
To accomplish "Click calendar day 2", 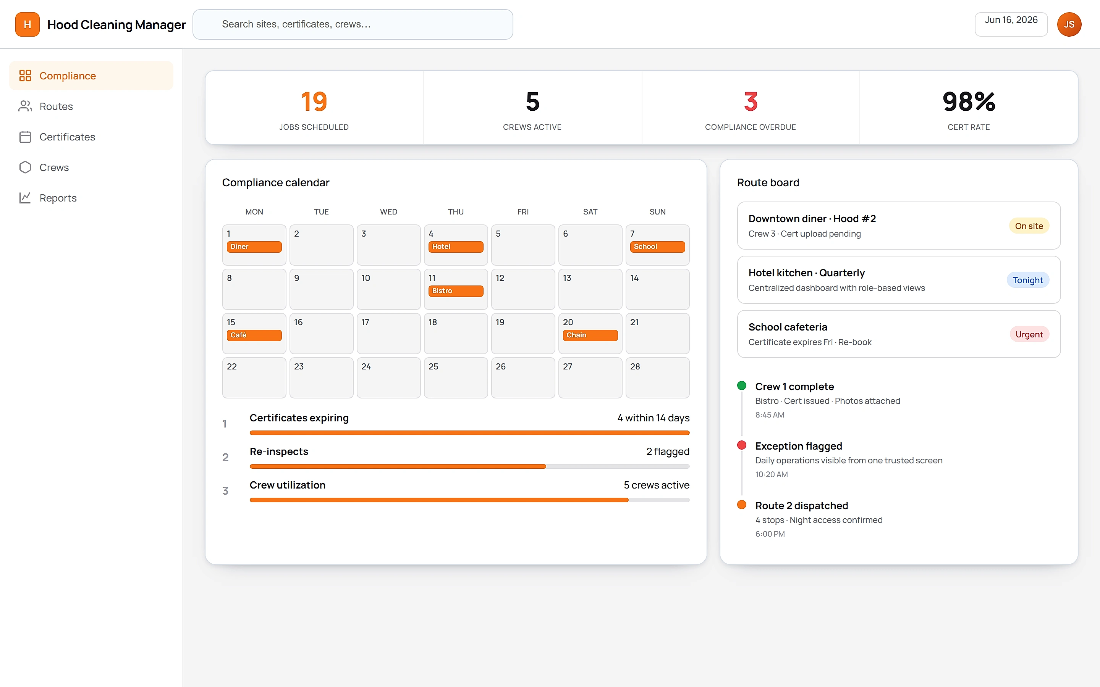I will point(321,245).
